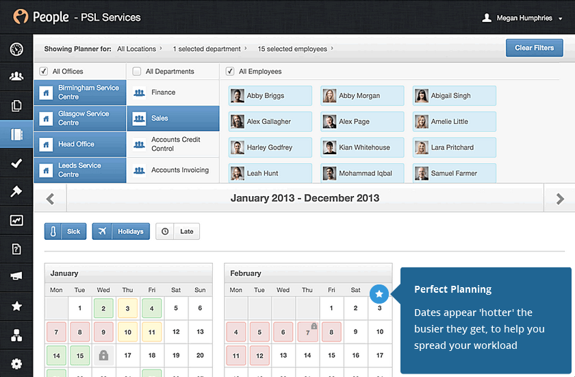Click the lock icon on February 7
This screenshot has height=377, width=575.
[314, 326]
